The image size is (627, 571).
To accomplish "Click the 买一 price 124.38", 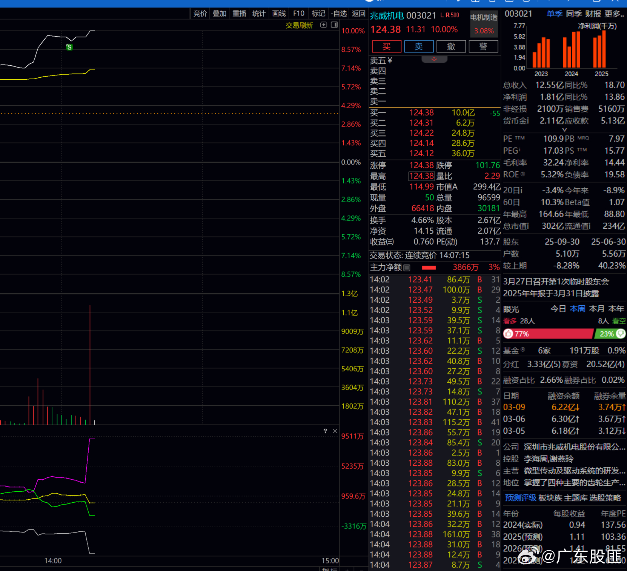I will click(x=421, y=112).
